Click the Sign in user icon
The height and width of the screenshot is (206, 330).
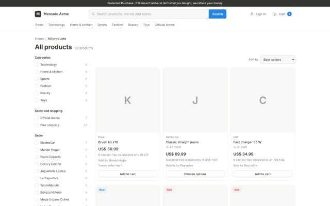point(252,14)
